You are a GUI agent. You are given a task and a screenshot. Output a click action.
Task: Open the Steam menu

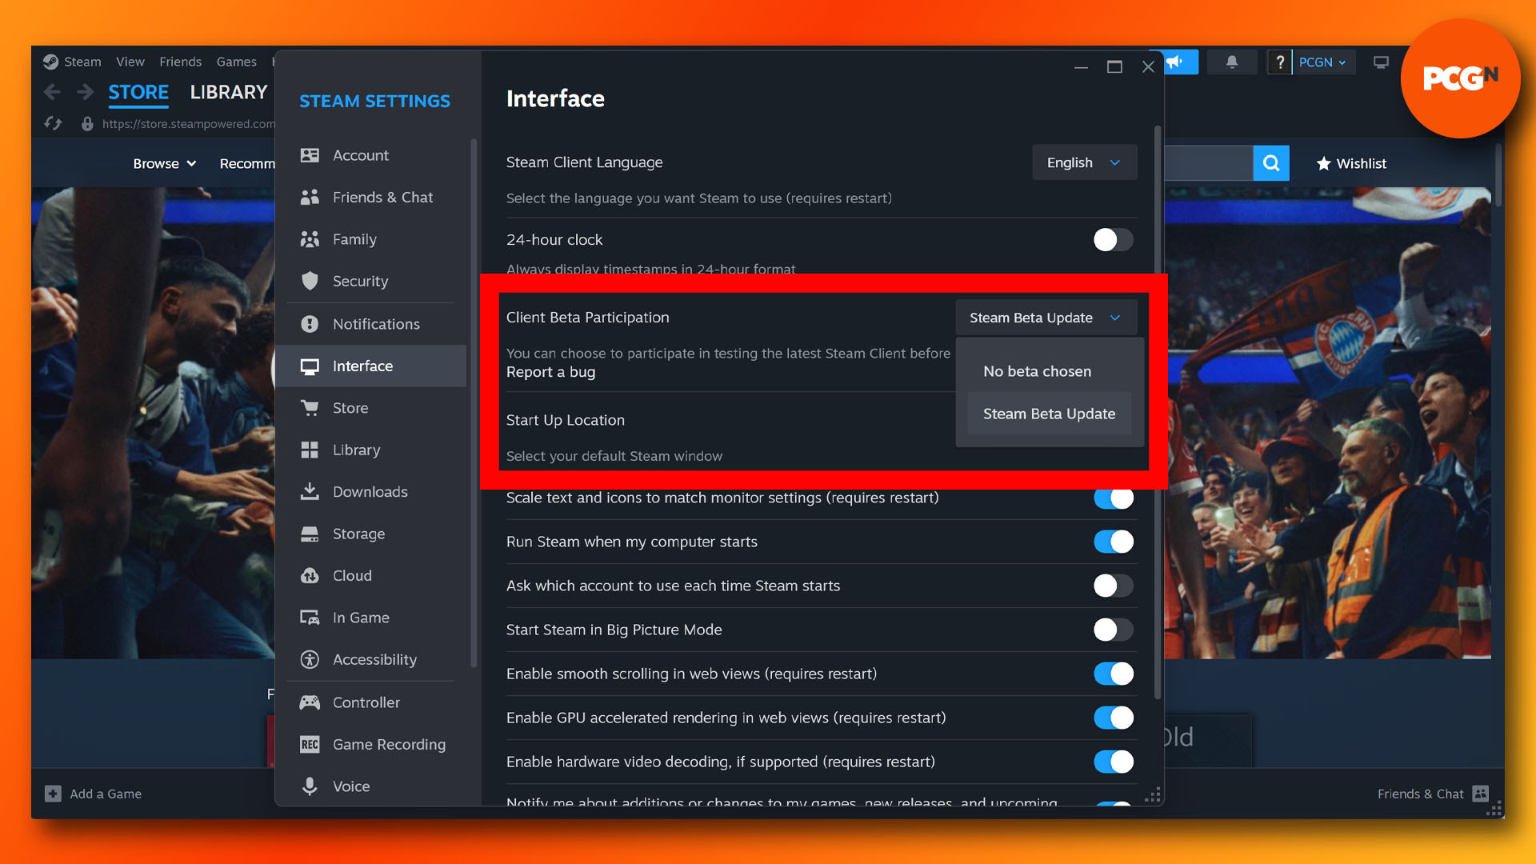(x=82, y=62)
